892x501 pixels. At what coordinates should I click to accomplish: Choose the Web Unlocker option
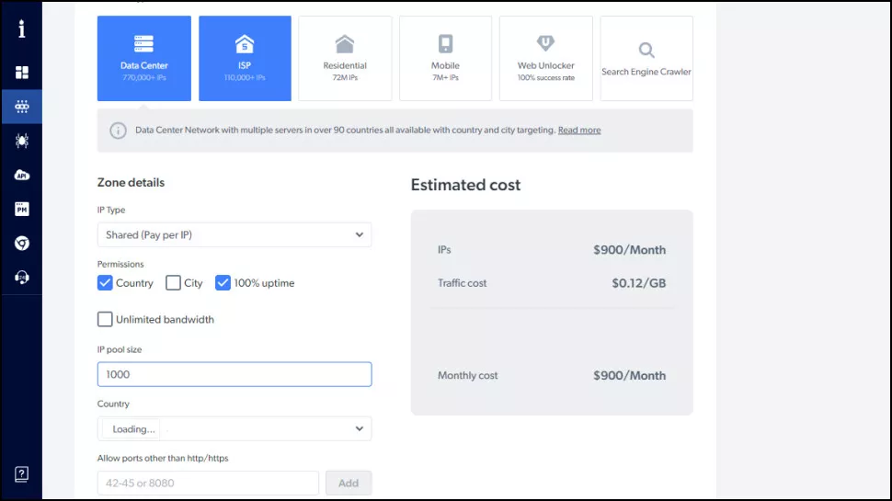point(545,59)
